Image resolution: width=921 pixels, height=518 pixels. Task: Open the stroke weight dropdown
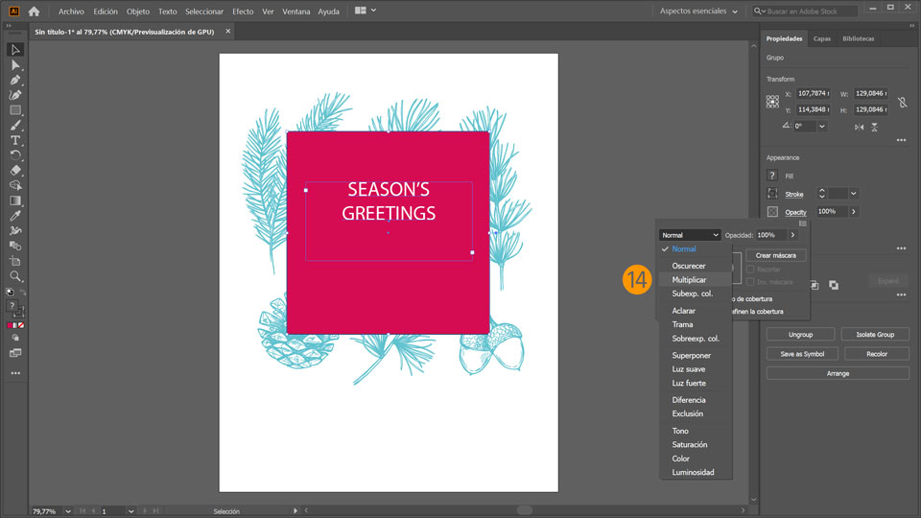pyautogui.click(x=854, y=193)
